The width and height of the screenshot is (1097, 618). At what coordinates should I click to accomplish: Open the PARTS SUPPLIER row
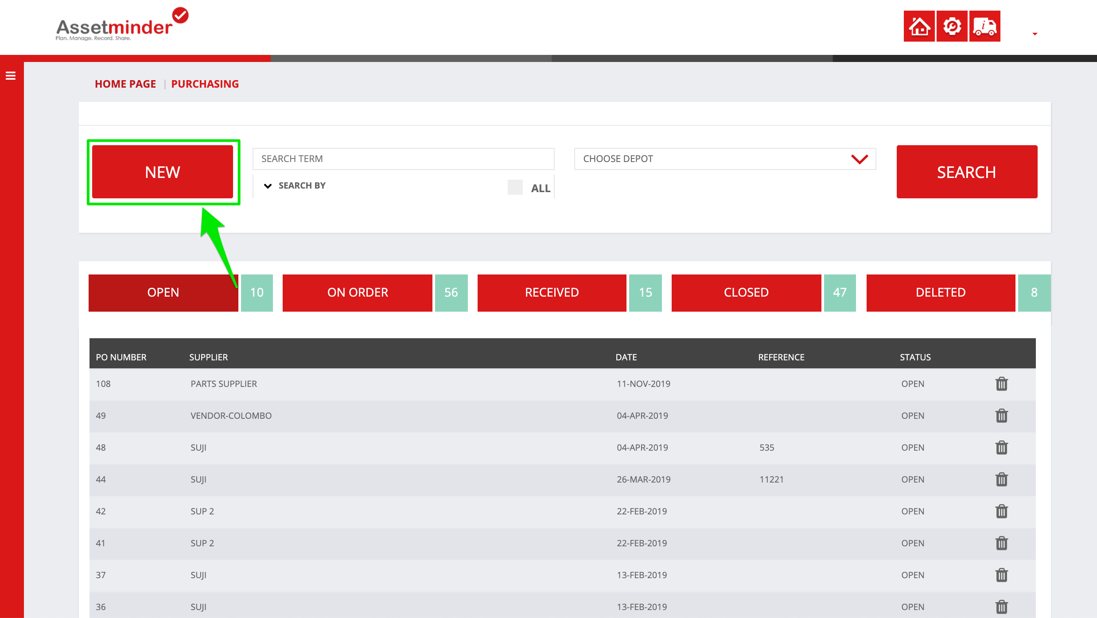click(x=562, y=384)
